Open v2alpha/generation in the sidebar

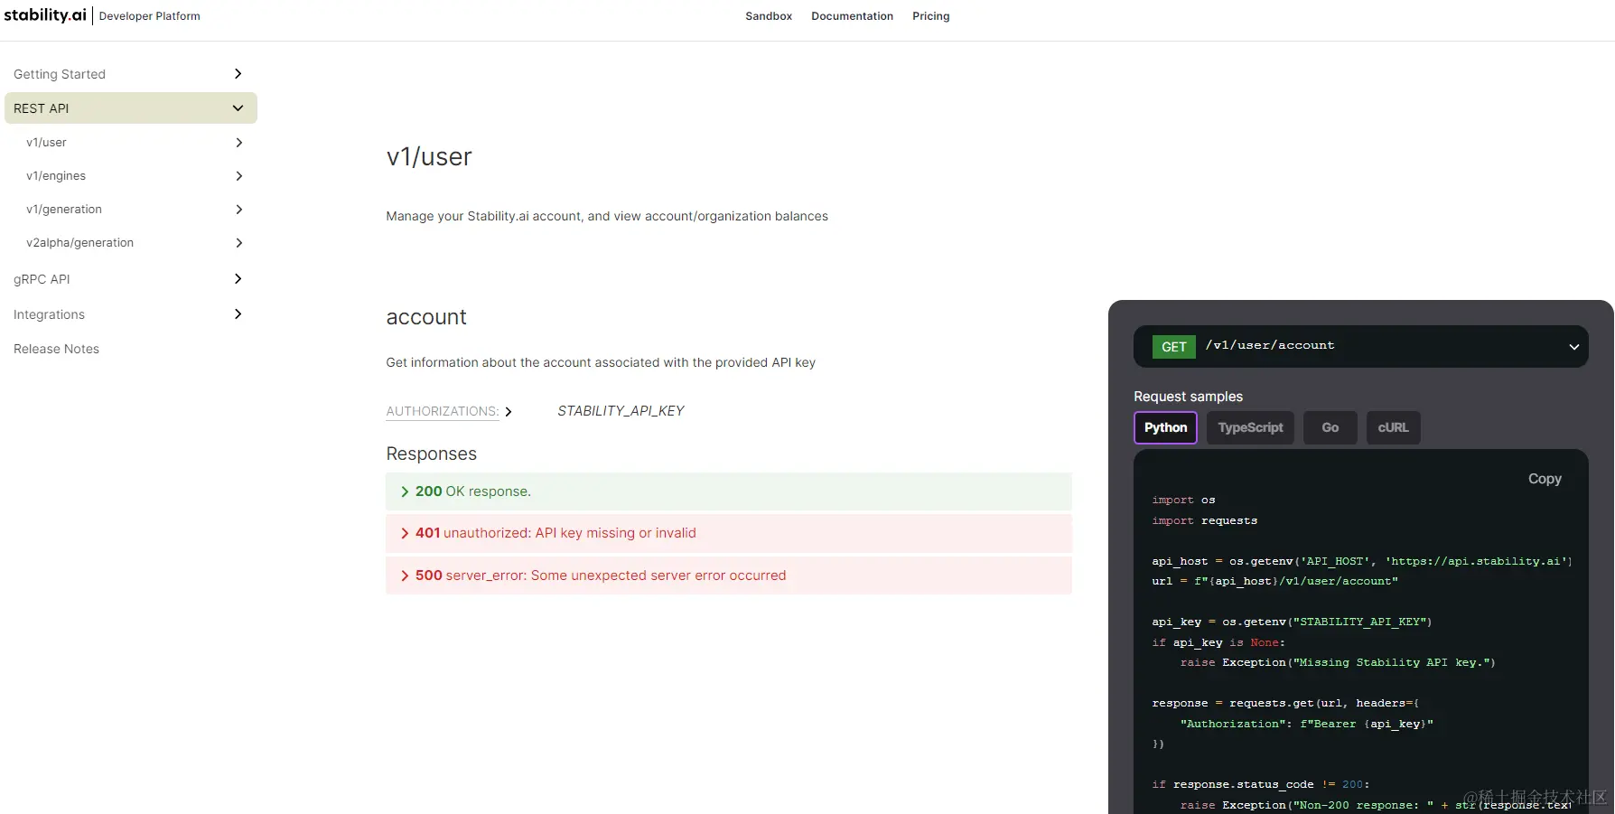tap(79, 243)
